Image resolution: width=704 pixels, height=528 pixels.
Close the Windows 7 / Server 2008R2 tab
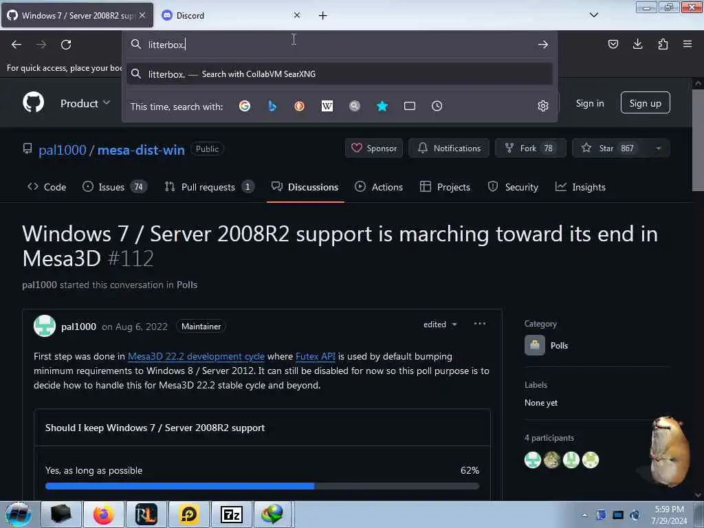tap(142, 15)
